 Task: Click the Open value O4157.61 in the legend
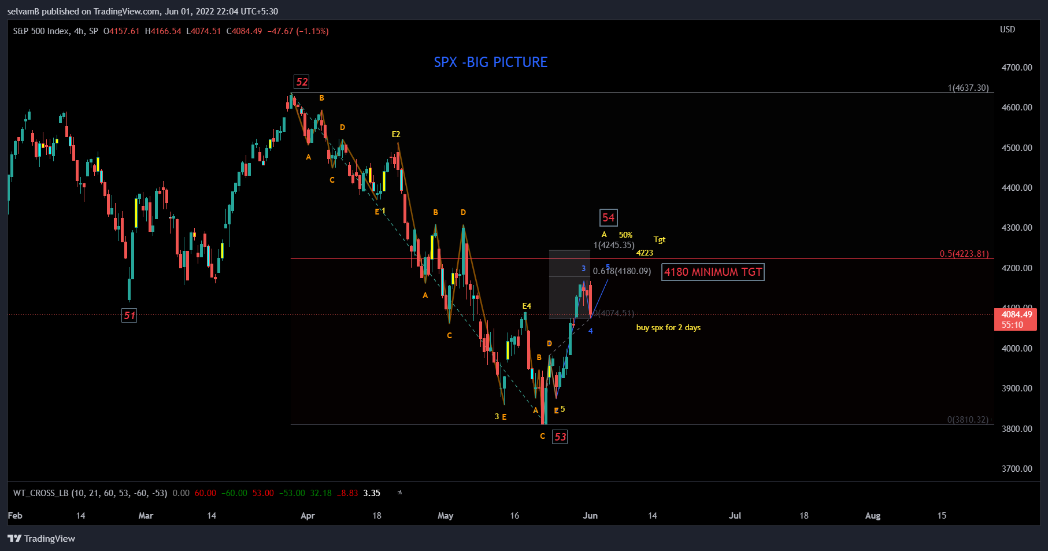click(121, 31)
